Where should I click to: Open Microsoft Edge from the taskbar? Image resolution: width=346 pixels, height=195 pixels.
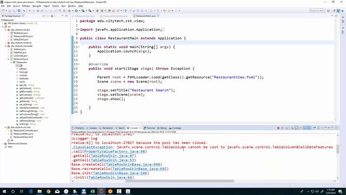pos(31,191)
